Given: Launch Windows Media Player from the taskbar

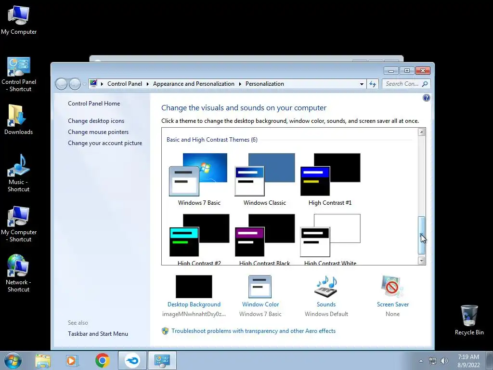Looking at the screenshot, I should pos(72,360).
